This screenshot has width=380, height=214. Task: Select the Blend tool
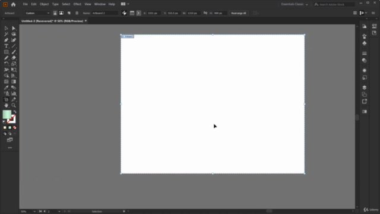14,87
